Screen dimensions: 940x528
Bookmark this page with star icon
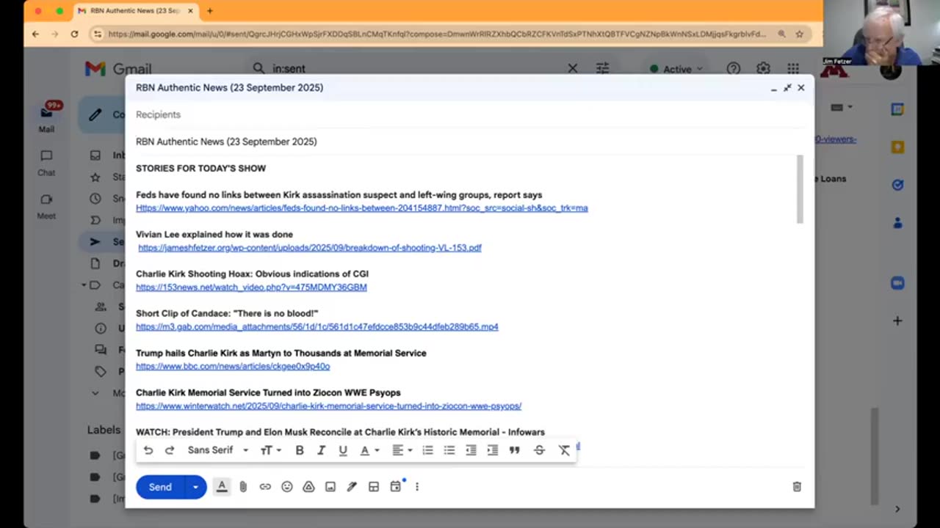pyautogui.click(x=800, y=34)
